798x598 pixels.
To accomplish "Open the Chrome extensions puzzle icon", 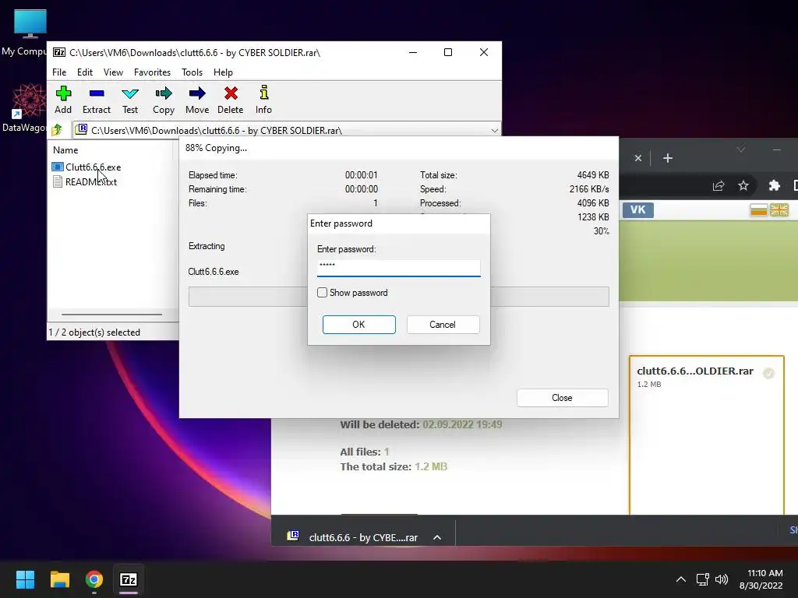I will tap(774, 185).
